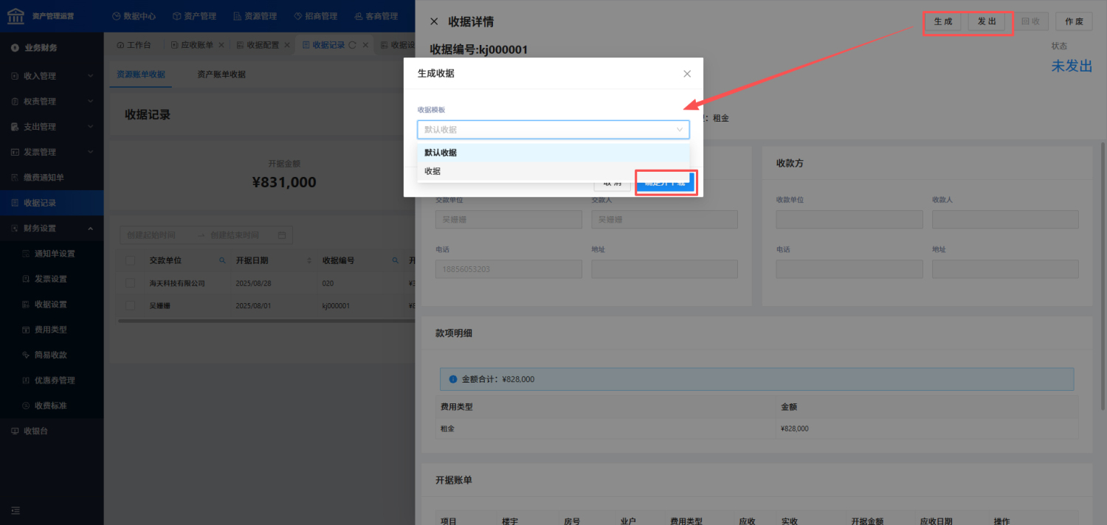
Task: Choose 收据 from the template list
Action: 553,171
